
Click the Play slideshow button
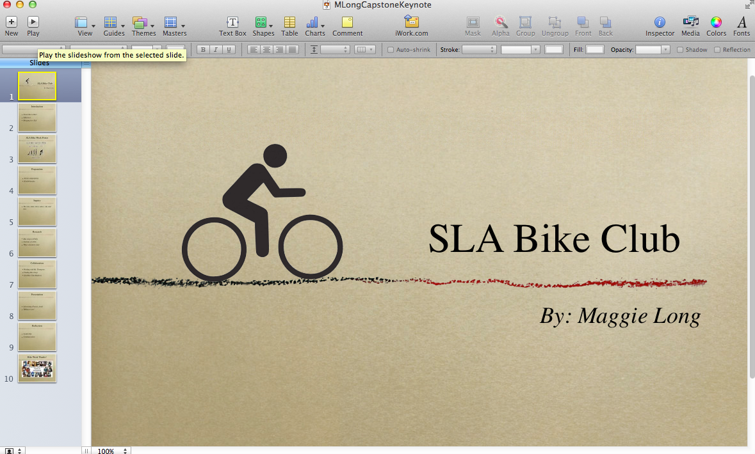[33, 23]
